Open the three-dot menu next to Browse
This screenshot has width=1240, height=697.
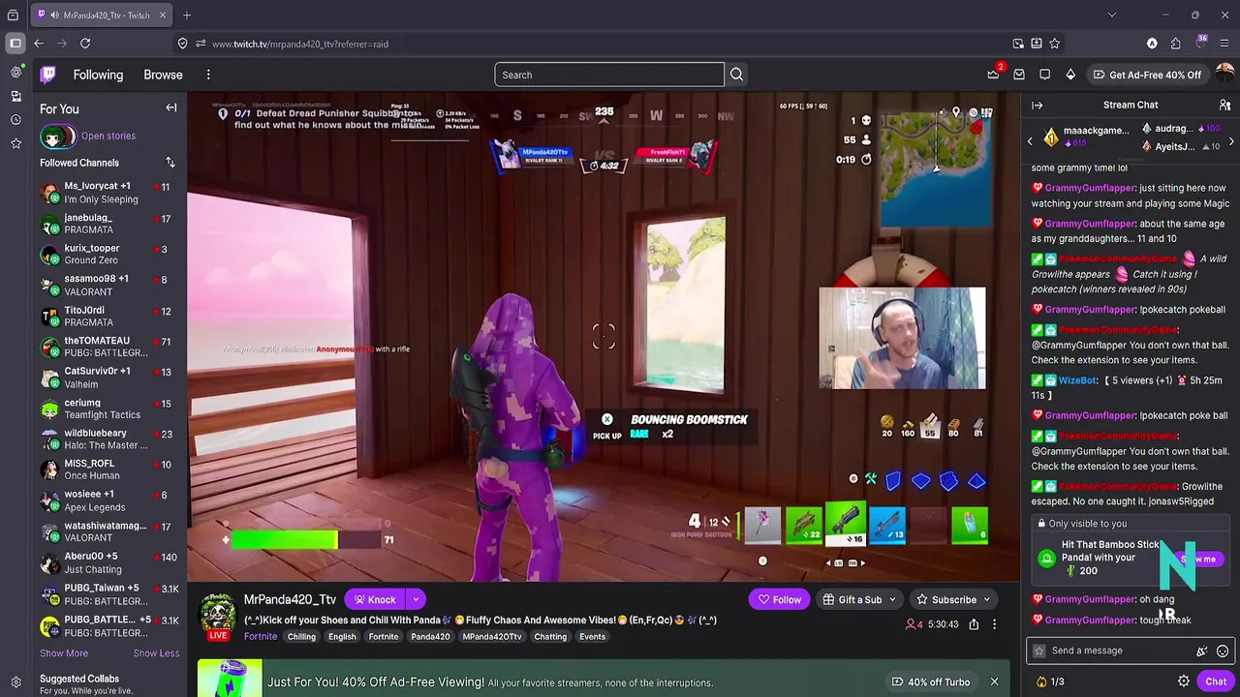[208, 75]
